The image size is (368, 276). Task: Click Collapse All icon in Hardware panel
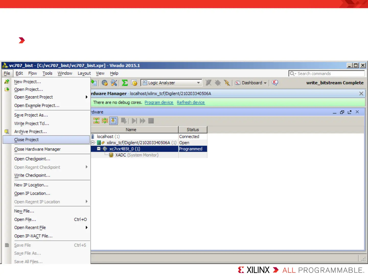tap(96, 121)
